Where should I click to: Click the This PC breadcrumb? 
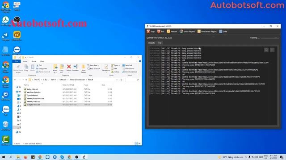(37, 80)
